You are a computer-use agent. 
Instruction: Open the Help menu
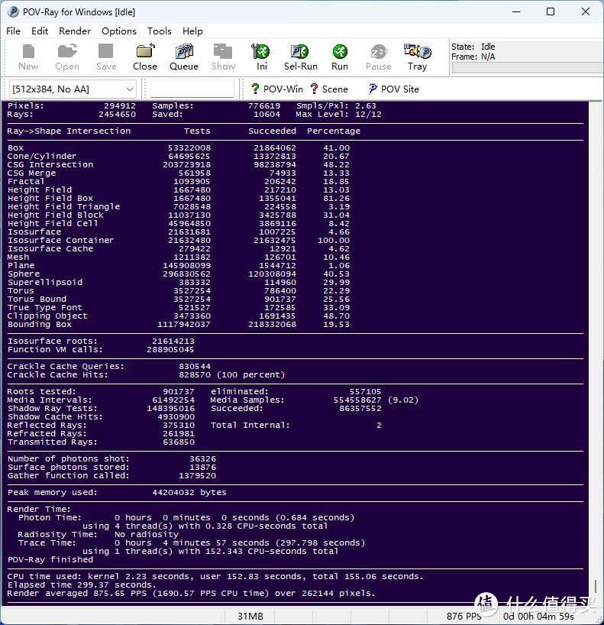(x=192, y=31)
